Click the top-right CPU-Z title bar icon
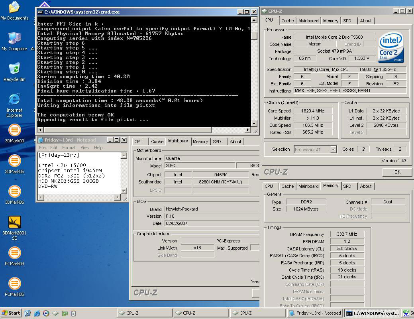This screenshot has width=414, height=319. pyautogui.click(x=264, y=11)
